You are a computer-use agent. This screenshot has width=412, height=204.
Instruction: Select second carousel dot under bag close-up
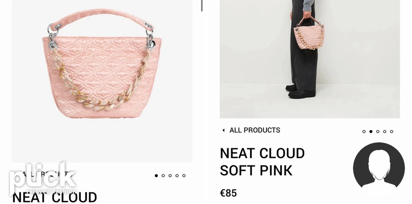click(163, 176)
